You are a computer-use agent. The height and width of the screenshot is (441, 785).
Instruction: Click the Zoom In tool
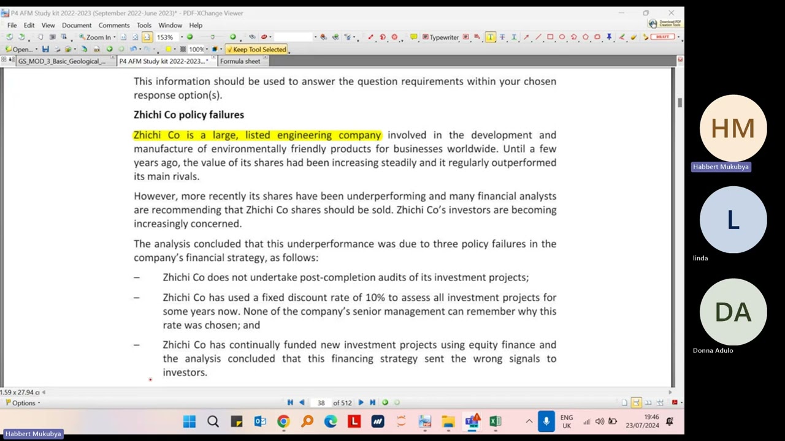(x=95, y=37)
